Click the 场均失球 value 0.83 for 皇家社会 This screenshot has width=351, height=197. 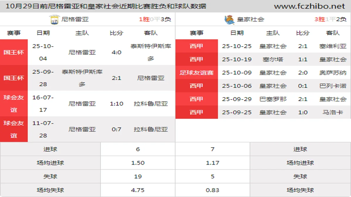213,190
